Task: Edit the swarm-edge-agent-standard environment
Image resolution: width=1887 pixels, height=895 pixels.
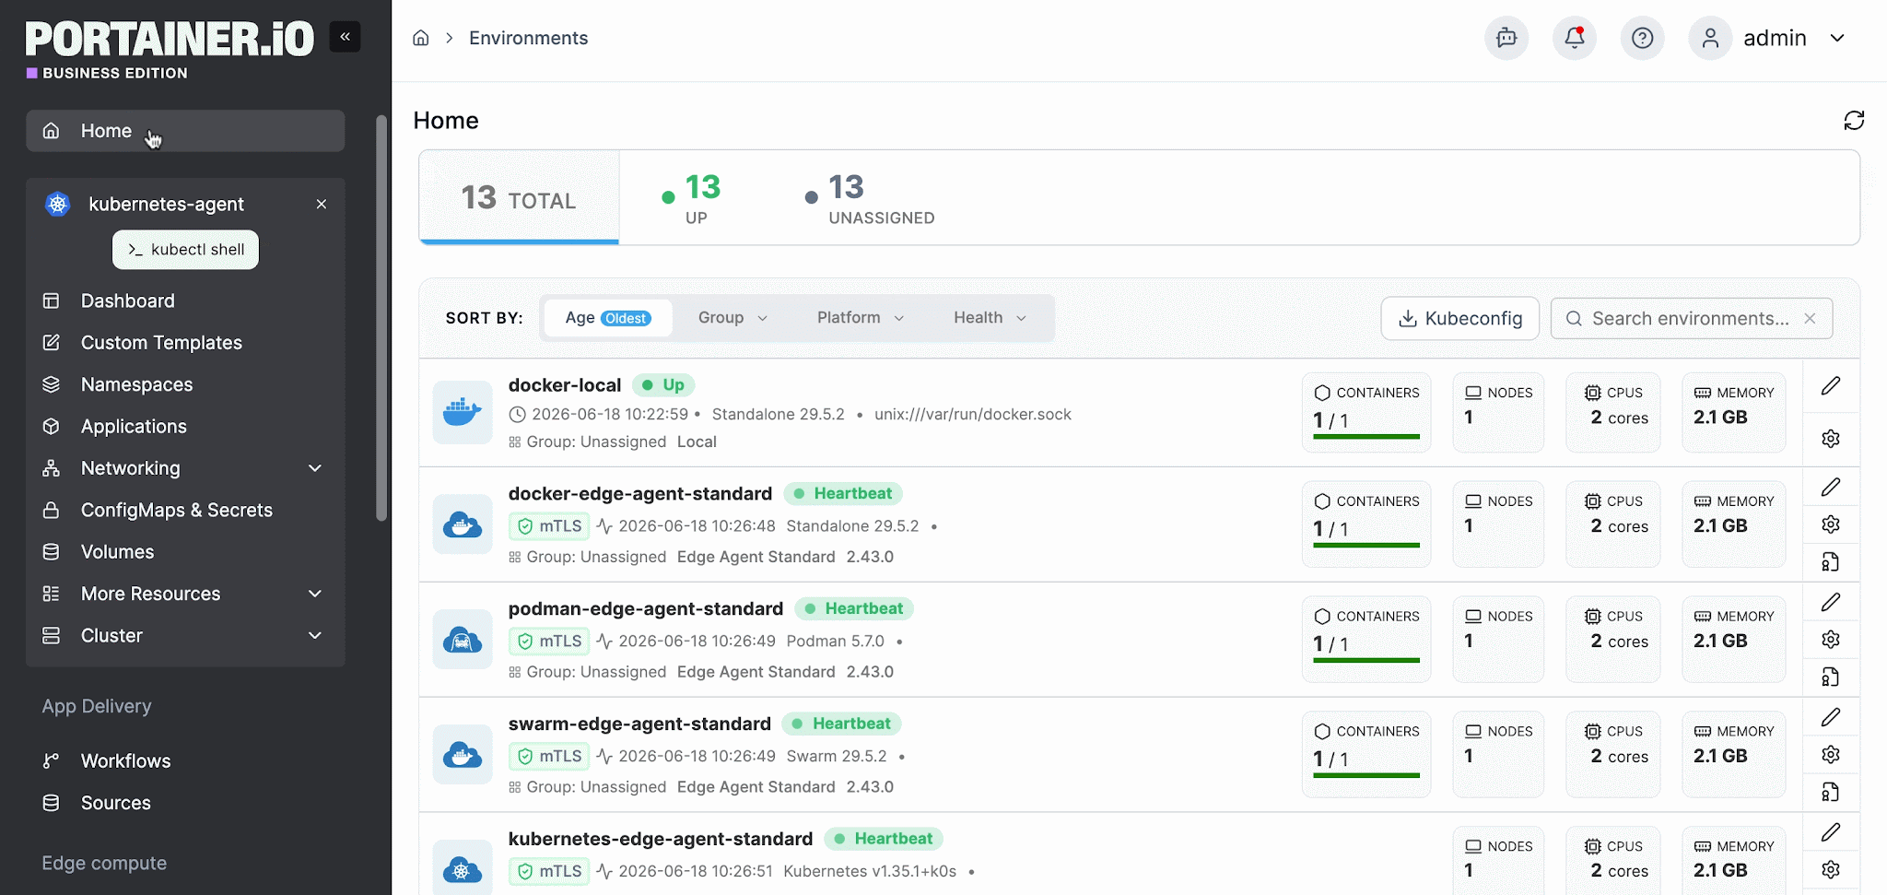Action: pos(1831,717)
